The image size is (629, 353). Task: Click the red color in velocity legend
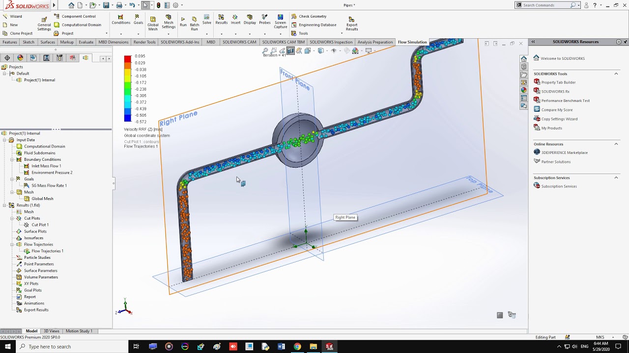click(128, 59)
